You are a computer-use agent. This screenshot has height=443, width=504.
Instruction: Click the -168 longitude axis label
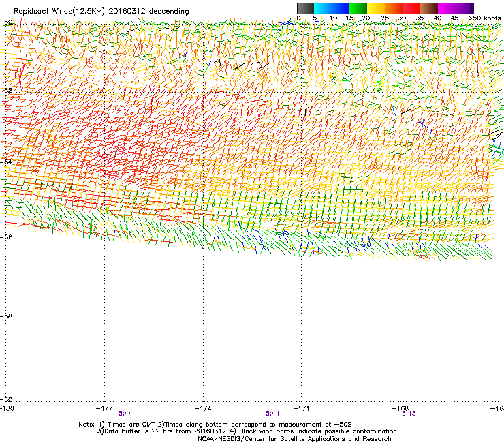click(x=400, y=408)
